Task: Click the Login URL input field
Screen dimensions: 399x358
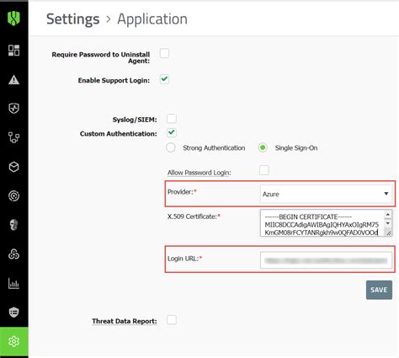Action: click(x=326, y=260)
